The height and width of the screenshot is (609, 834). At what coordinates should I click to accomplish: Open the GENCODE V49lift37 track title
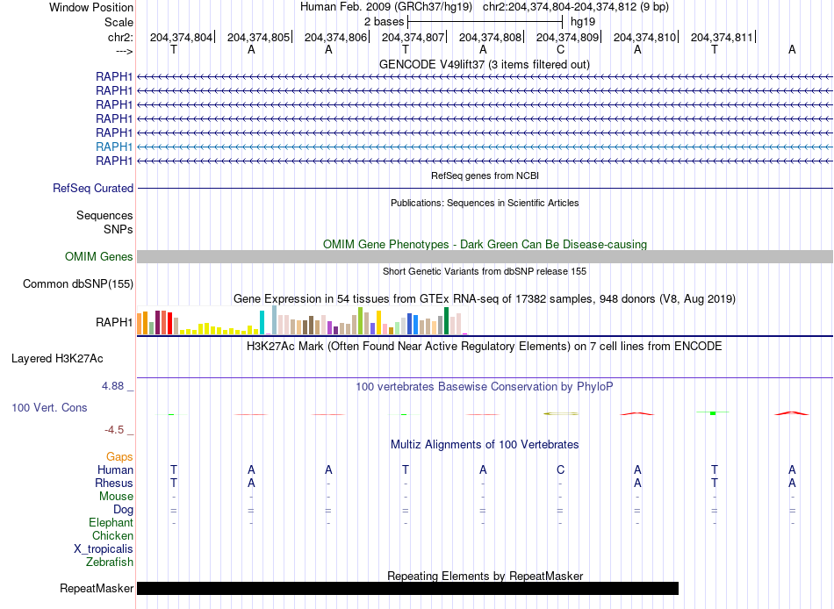[x=484, y=64]
